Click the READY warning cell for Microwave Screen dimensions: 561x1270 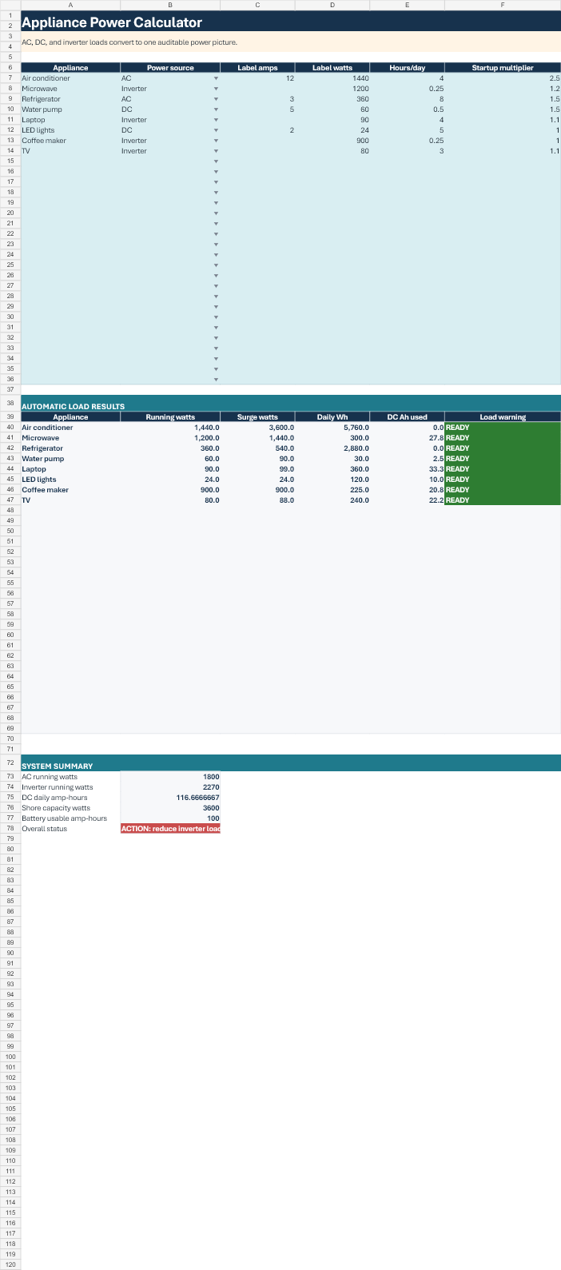click(x=503, y=438)
